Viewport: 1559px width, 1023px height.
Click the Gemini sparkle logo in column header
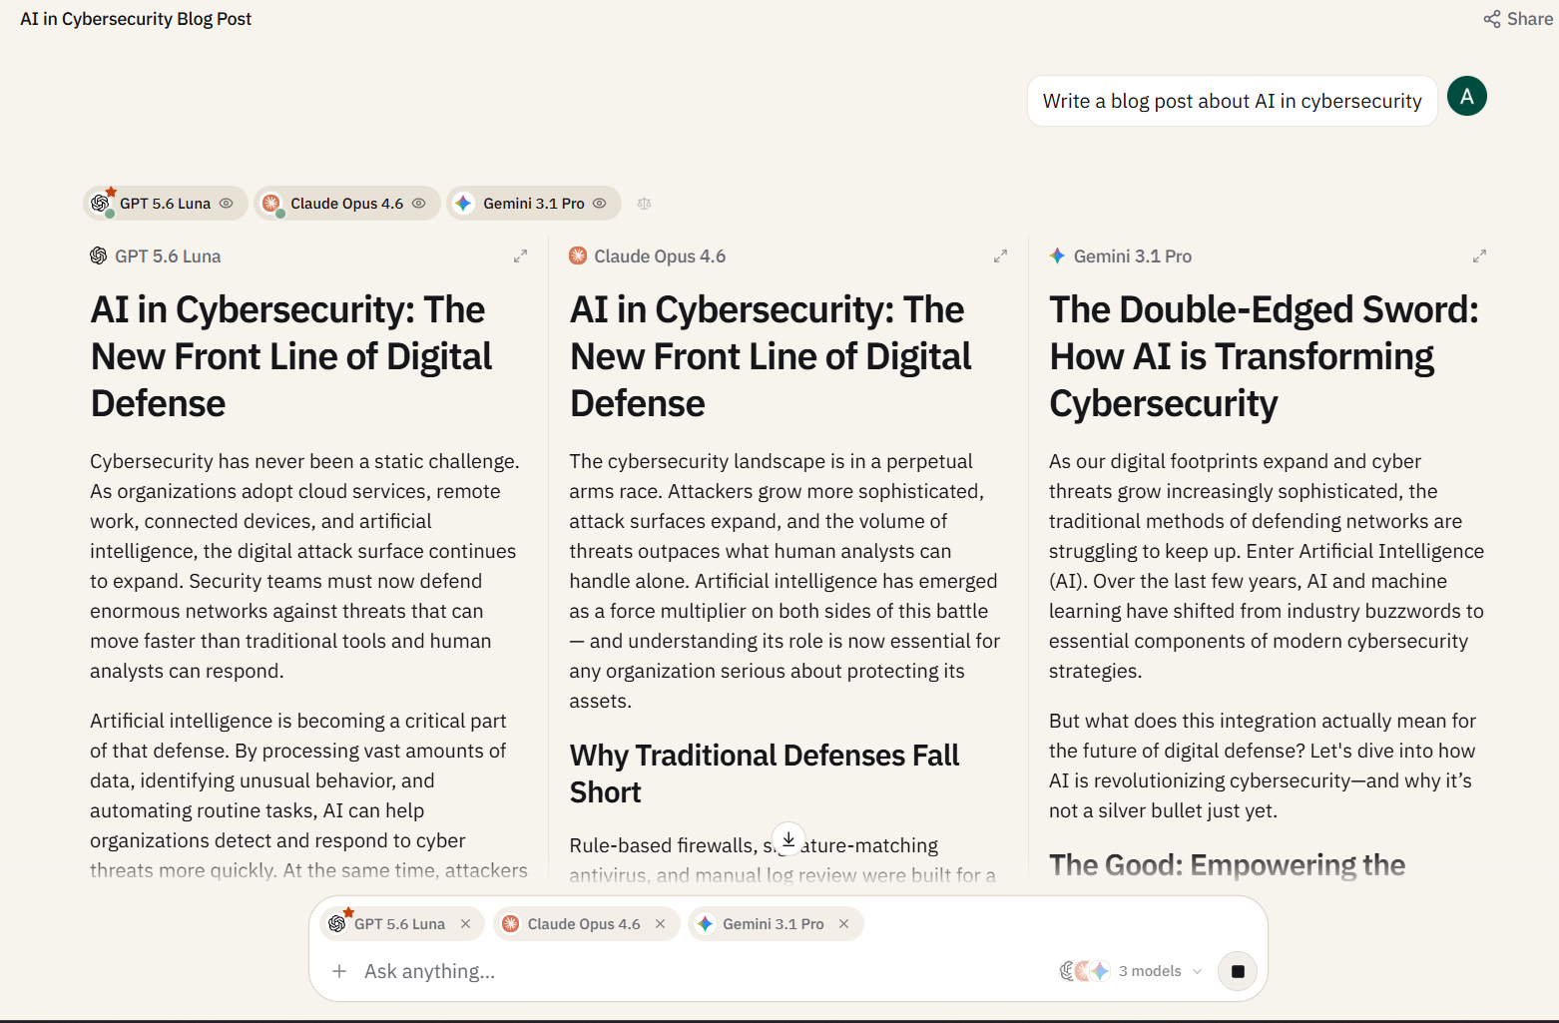[1057, 256]
